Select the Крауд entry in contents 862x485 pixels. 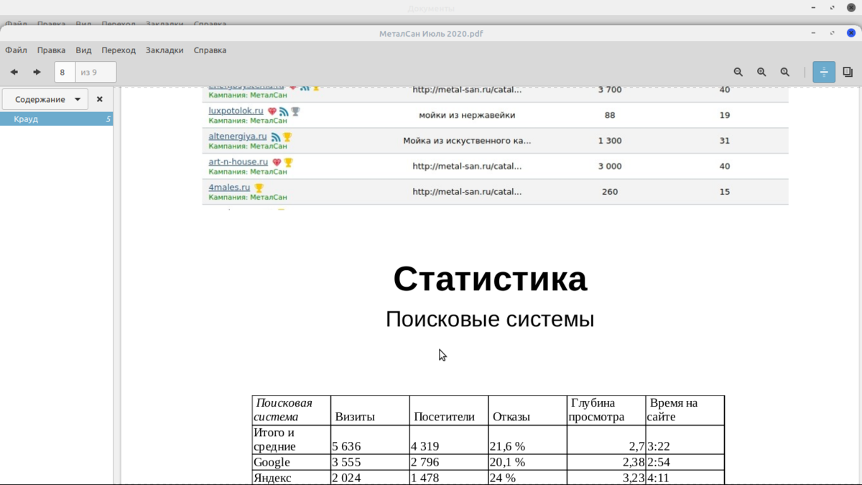tap(56, 119)
